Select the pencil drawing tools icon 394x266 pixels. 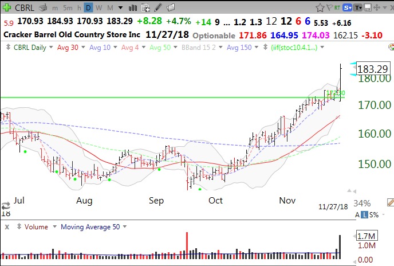[158, 8]
